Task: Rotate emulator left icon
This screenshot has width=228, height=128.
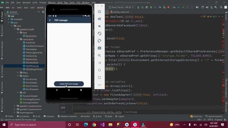Action: pyautogui.click(x=99, y=33)
